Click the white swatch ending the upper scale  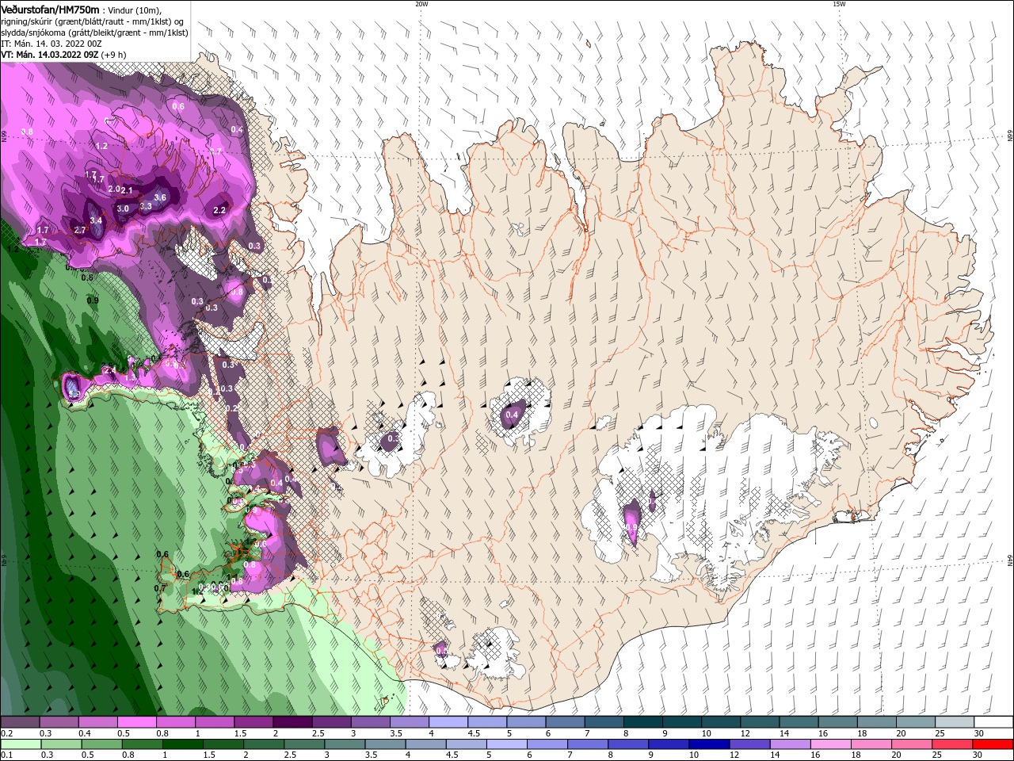tap(993, 722)
